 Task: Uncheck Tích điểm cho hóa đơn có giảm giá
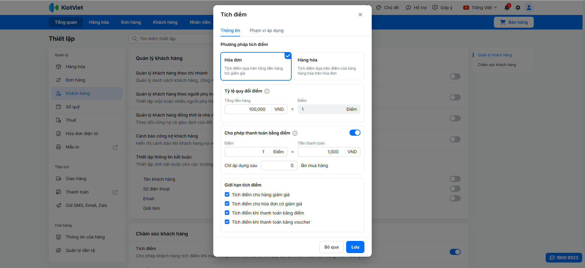click(x=227, y=204)
